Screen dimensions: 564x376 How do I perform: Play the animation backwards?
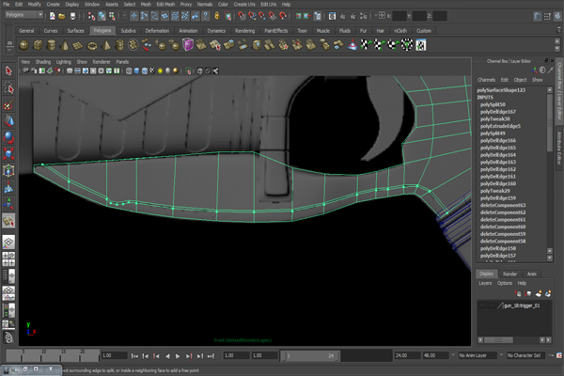pyautogui.click(x=167, y=356)
